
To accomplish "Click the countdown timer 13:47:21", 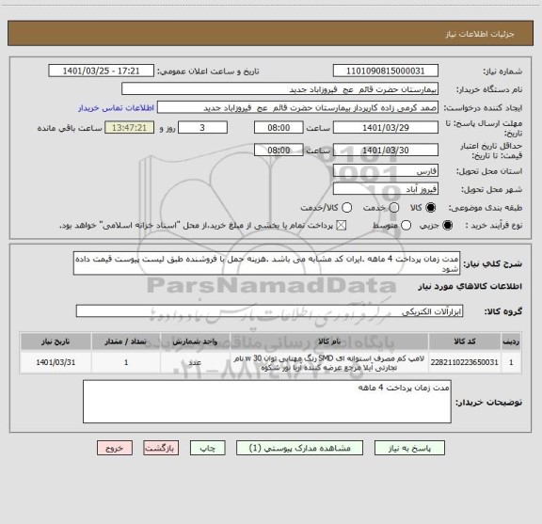I will tap(129, 128).
